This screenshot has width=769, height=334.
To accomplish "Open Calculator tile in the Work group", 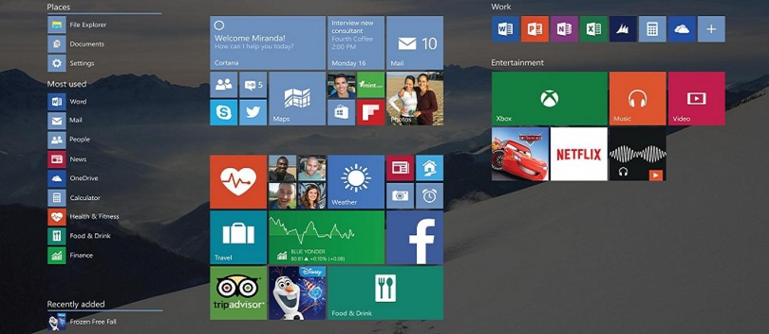I will [x=653, y=29].
